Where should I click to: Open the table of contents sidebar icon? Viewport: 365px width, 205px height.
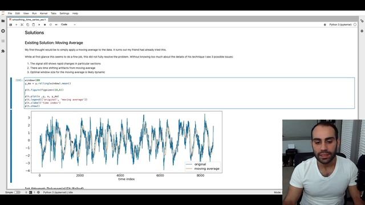[3, 41]
